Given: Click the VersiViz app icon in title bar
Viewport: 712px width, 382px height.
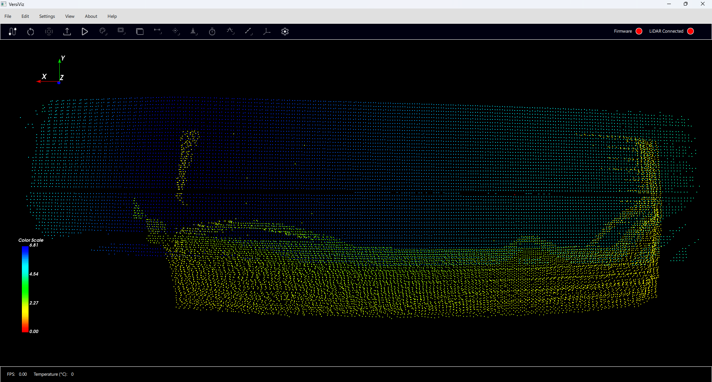Looking at the screenshot, I should (4, 4).
